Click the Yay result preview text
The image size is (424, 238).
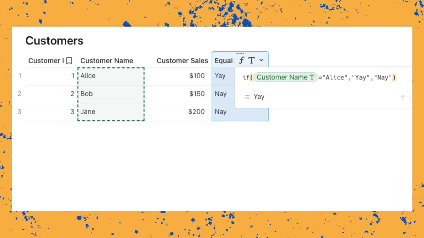(259, 97)
